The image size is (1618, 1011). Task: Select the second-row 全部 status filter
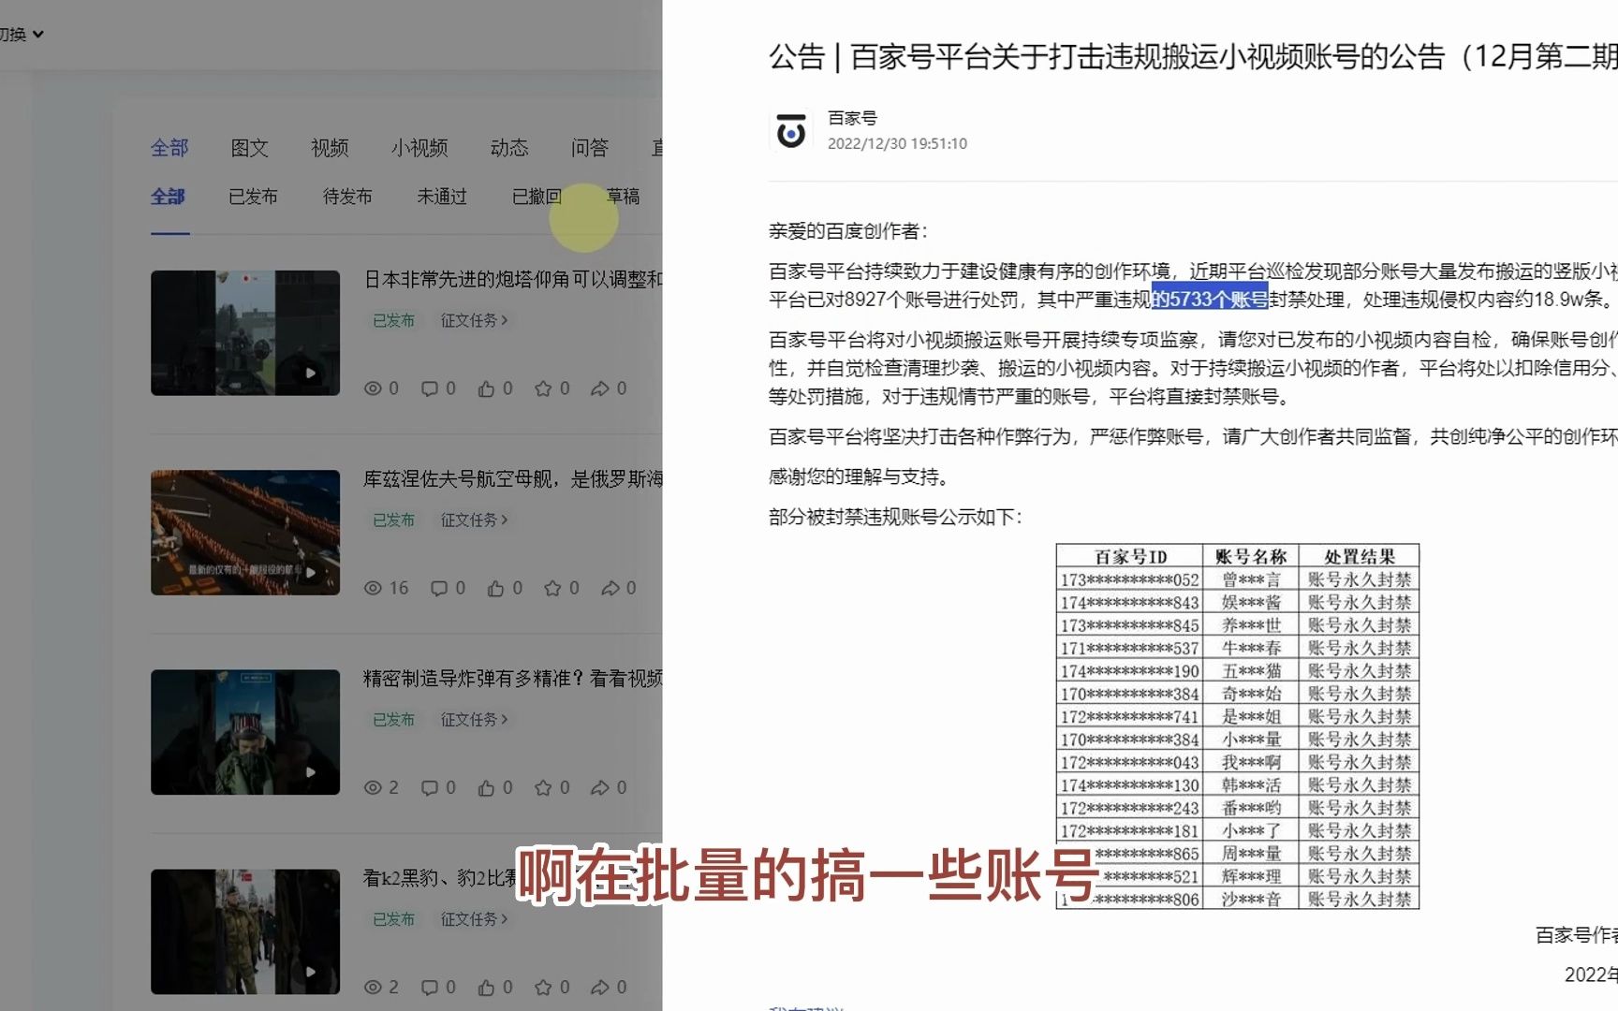coord(169,197)
